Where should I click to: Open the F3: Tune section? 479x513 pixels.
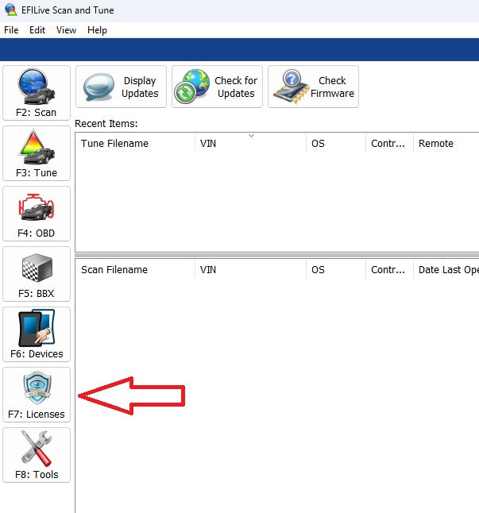coord(37,153)
